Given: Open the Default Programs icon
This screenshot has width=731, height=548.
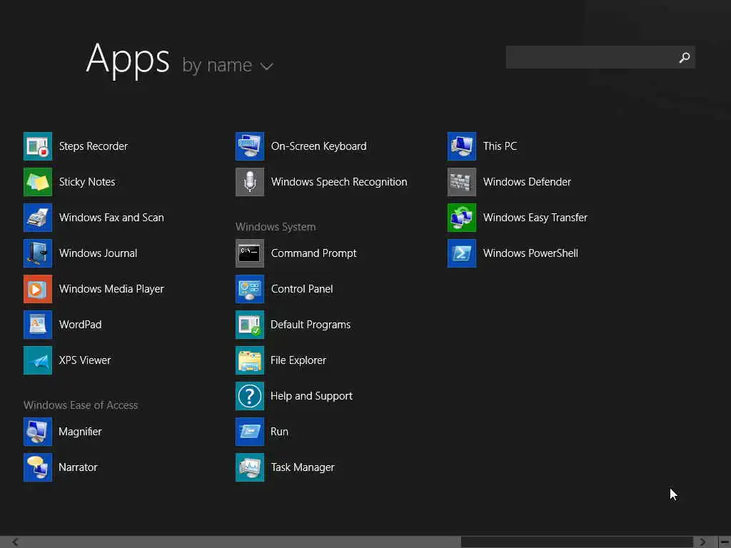Looking at the screenshot, I should point(250,325).
